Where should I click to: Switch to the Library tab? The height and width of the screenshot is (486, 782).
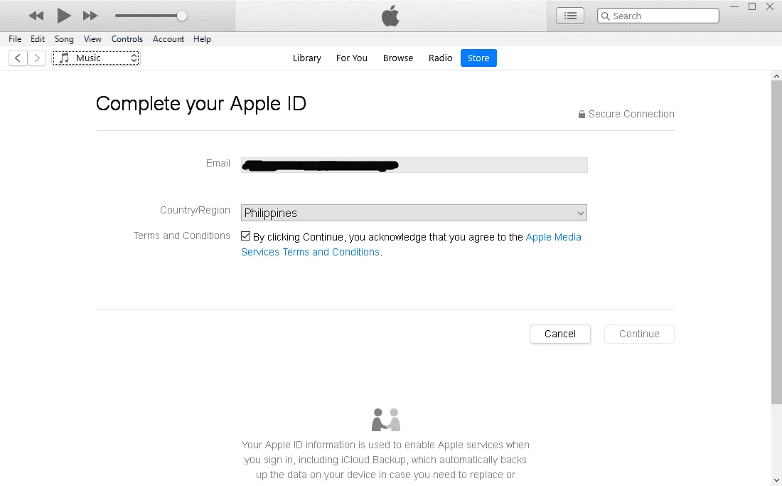(306, 58)
